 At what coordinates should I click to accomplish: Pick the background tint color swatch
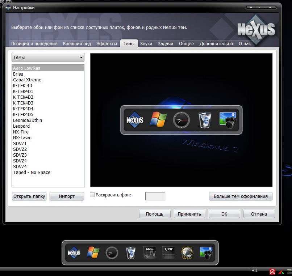tap(155, 196)
